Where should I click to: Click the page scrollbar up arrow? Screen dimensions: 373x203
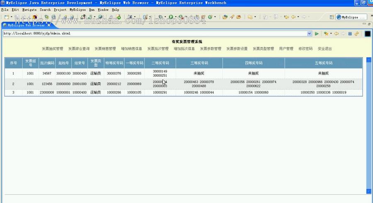point(369,60)
